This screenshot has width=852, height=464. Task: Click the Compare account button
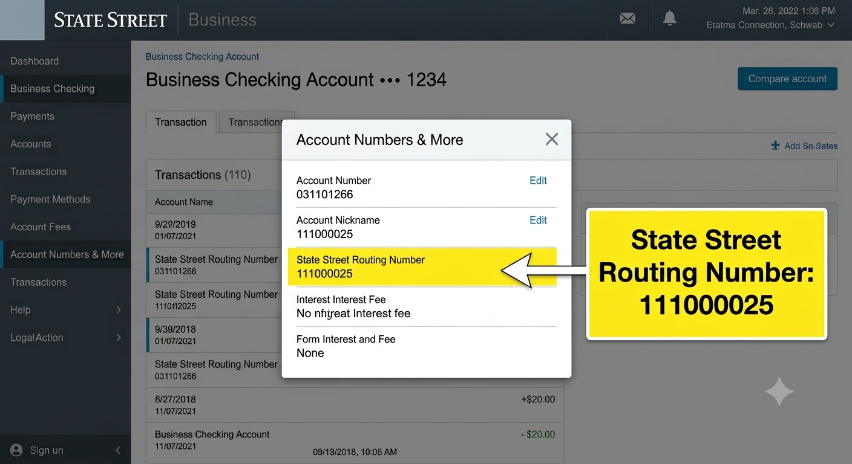point(787,79)
